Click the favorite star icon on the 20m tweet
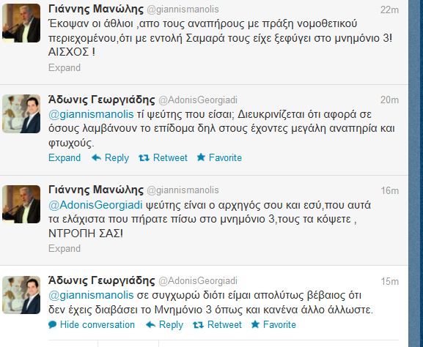This screenshot has width=423, height=347. click(201, 157)
